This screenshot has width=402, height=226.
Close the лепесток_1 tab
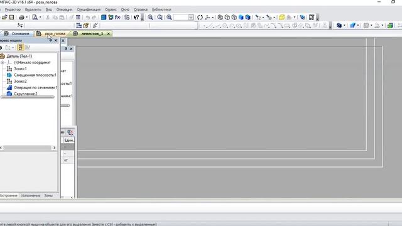(109, 33)
